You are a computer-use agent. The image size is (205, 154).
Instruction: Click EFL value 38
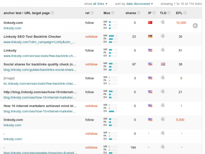coord(180,64)
